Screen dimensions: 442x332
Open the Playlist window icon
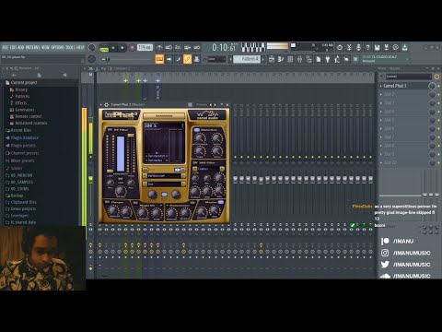(x=272, y=59)
